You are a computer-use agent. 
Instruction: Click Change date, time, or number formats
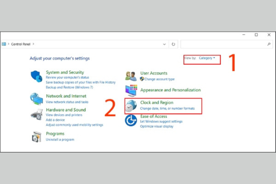click(x=167, y=108)
